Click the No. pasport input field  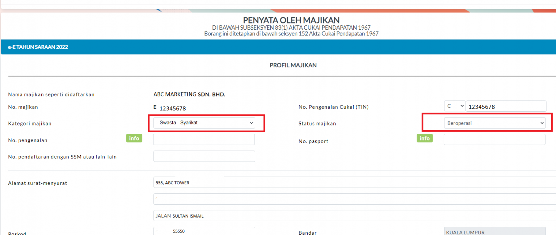click(494, 139)
